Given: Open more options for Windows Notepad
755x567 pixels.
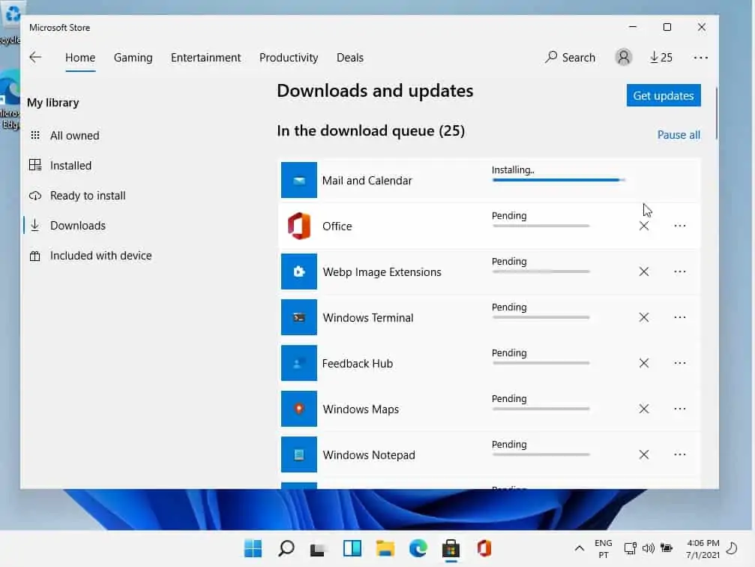Looking at the screenshot, I should (680, 454).
